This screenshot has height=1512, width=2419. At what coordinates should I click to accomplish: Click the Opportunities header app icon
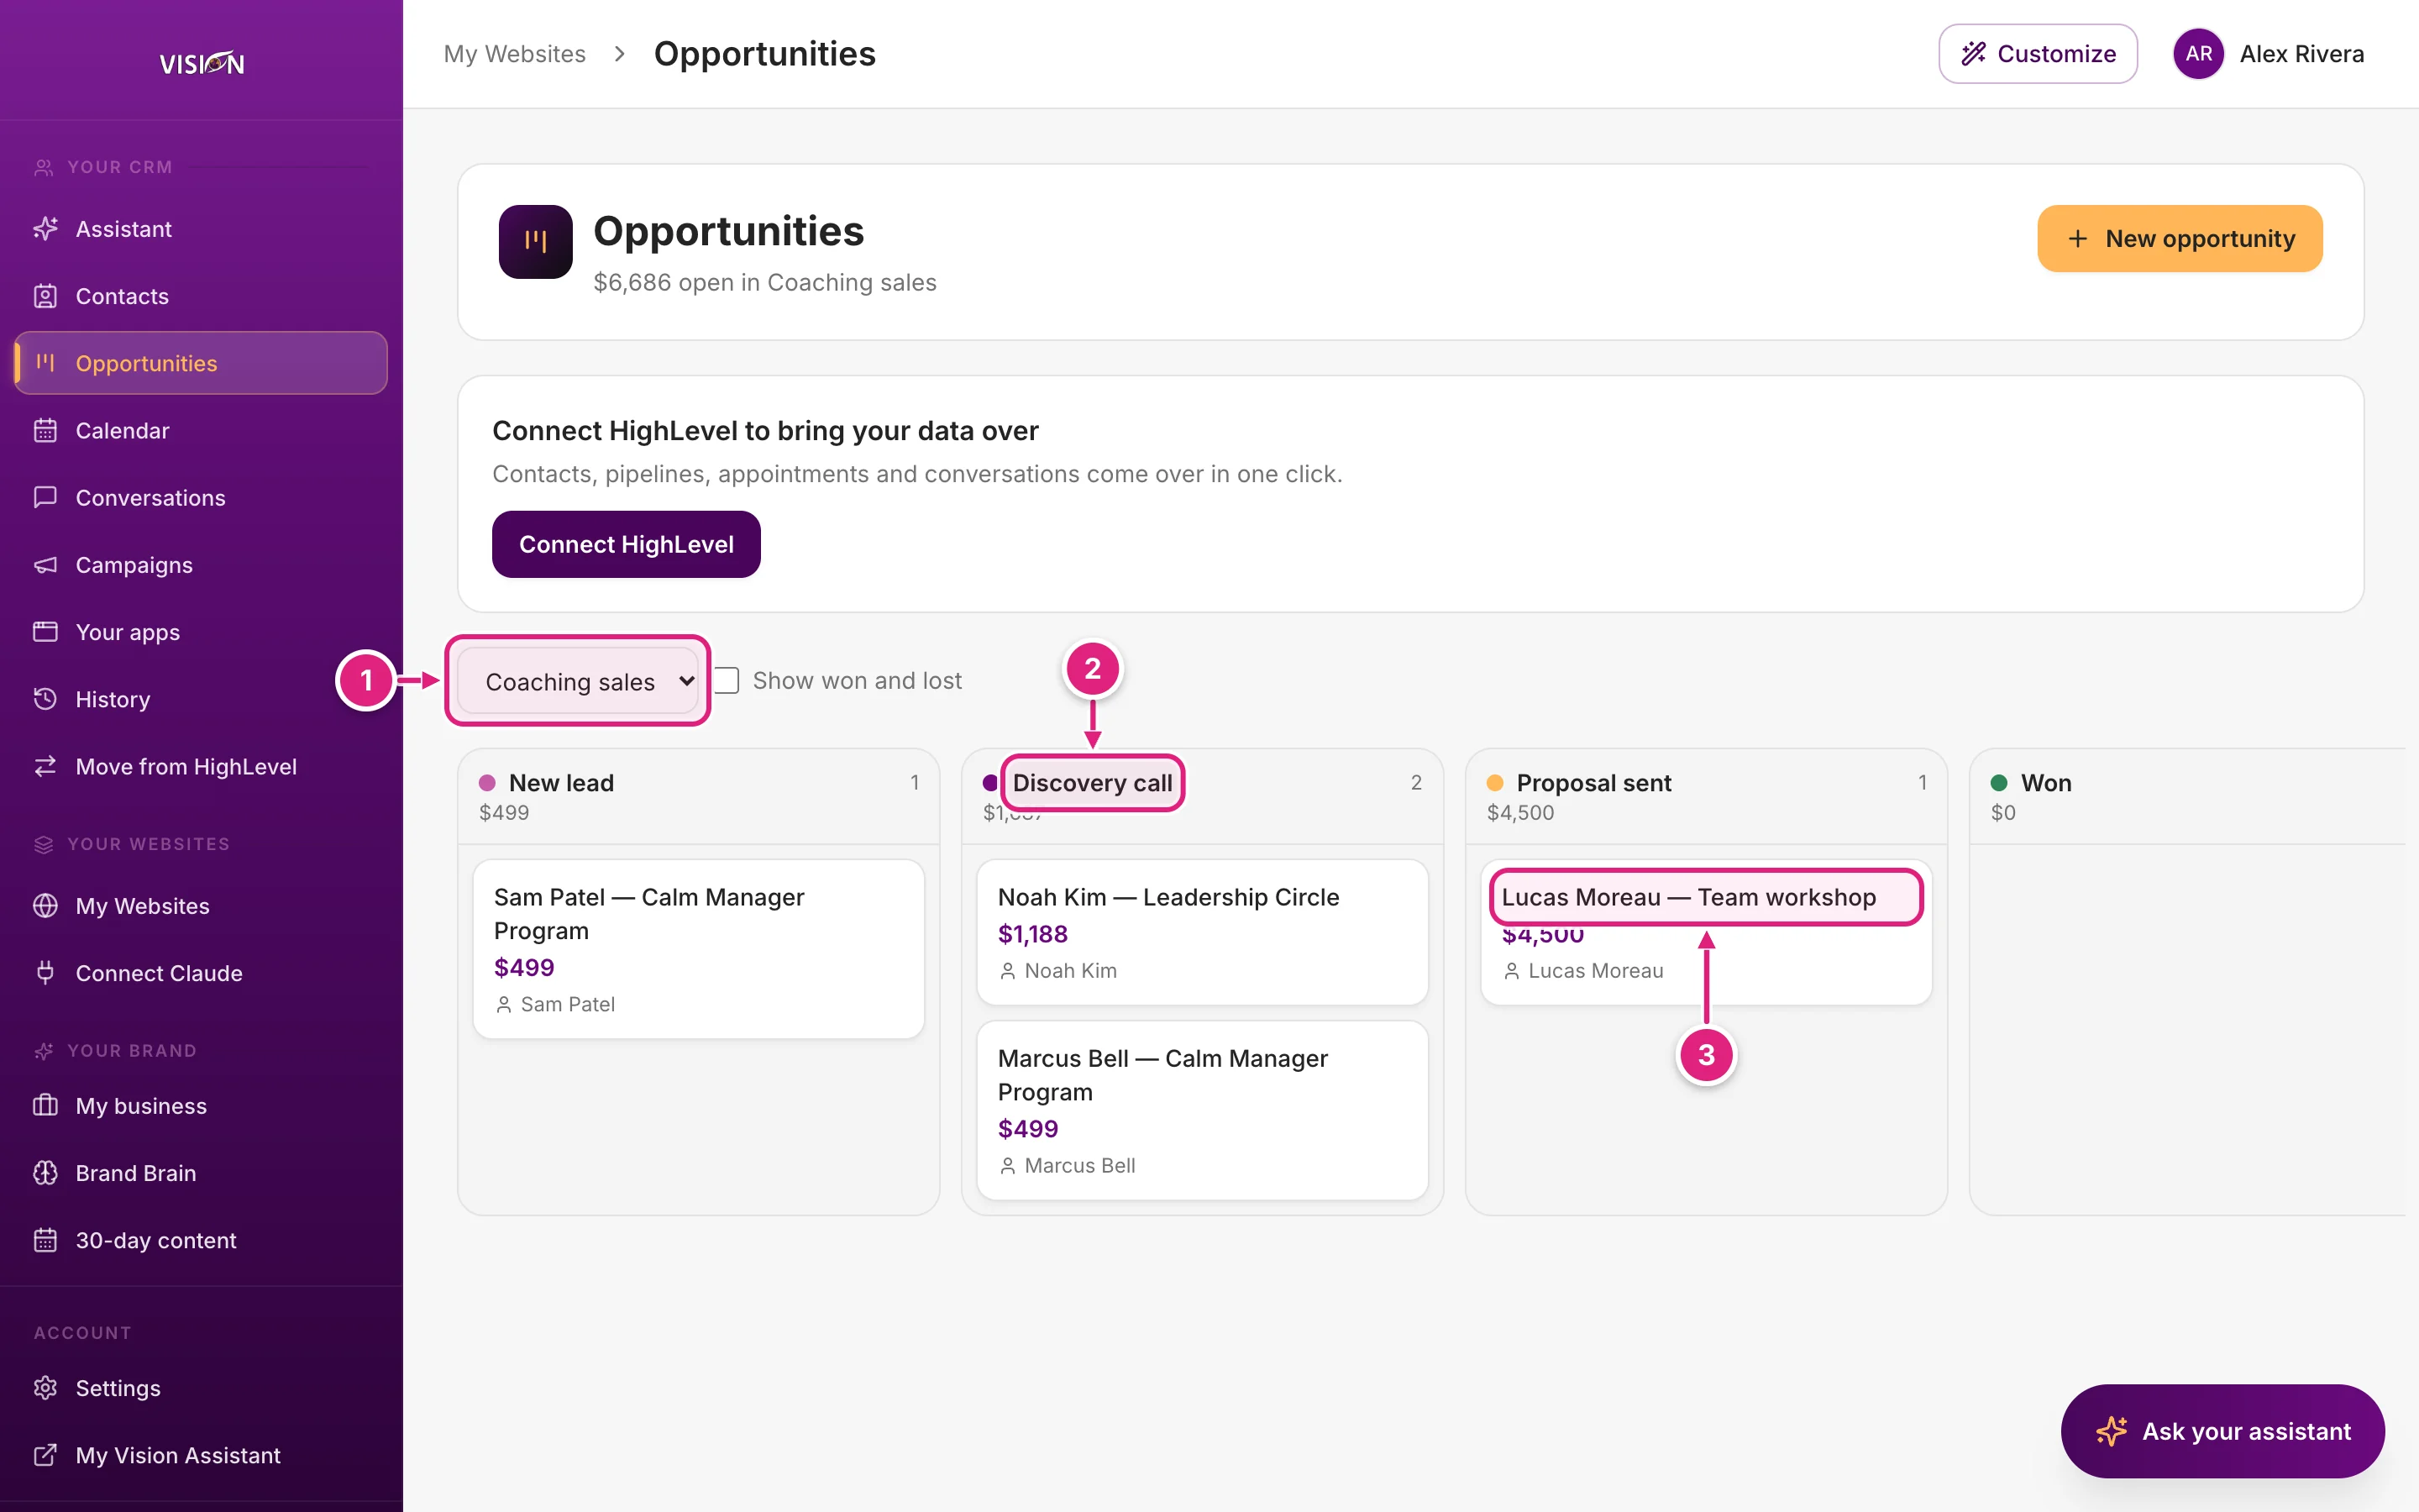536,242
